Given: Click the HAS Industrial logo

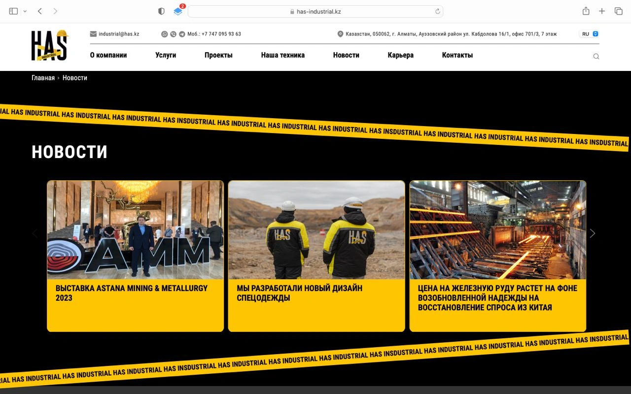Looking at the screenshot, I should pyautogui.click(x=50, y=45).
